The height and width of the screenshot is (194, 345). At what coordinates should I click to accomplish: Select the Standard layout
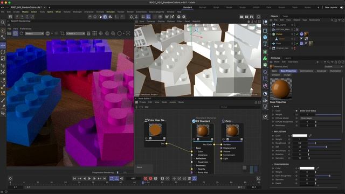click(188, 8)
